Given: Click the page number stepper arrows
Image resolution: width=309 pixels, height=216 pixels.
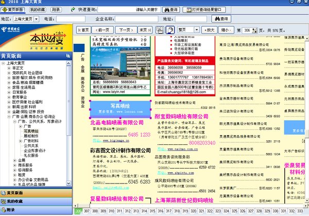Looking at the screenshot, I should [254, 30].
